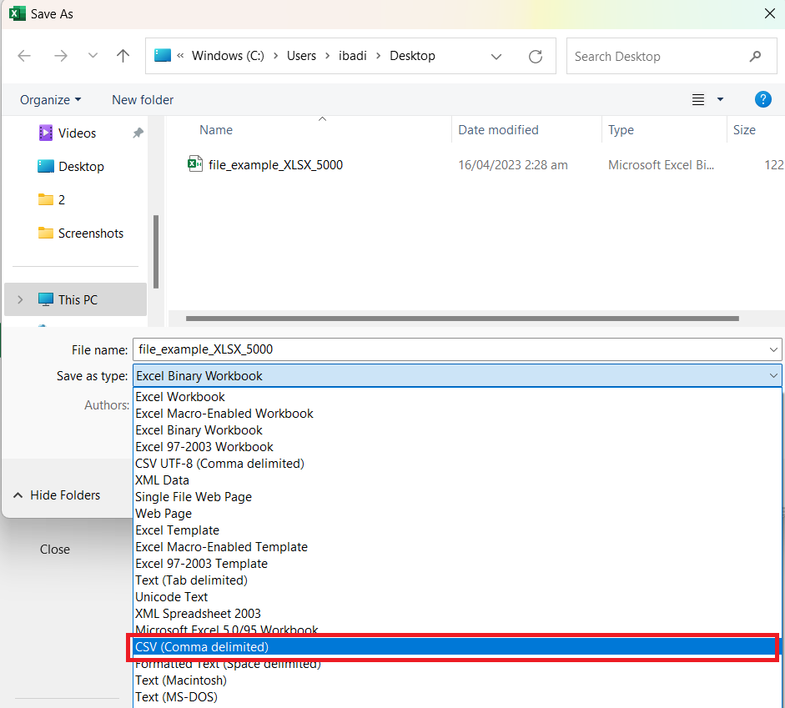Sort files by the Size column
This screenshot has height=708, width=785.
744,130
